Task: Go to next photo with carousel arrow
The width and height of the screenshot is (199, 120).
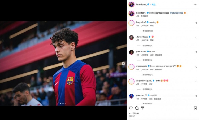Action: (123, 64)
